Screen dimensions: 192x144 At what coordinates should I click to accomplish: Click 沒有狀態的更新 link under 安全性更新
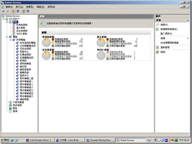pyautogui.click(x=63, y=59)
